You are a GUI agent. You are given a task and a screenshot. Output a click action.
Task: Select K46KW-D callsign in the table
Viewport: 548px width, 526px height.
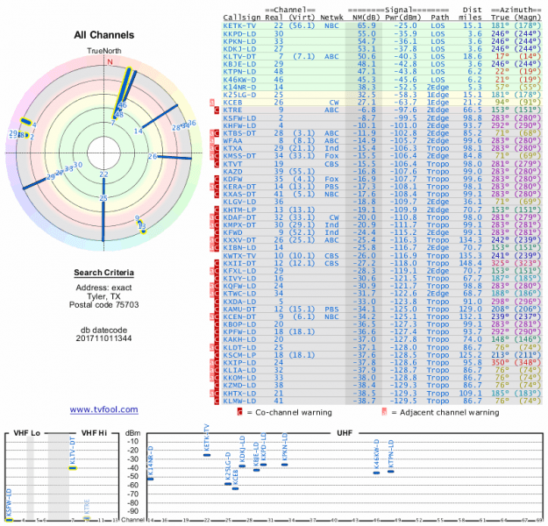pos(239,80)
